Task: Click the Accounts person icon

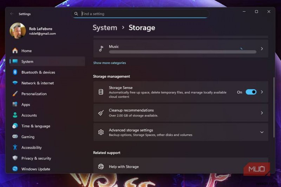Action: pos(15,115)
